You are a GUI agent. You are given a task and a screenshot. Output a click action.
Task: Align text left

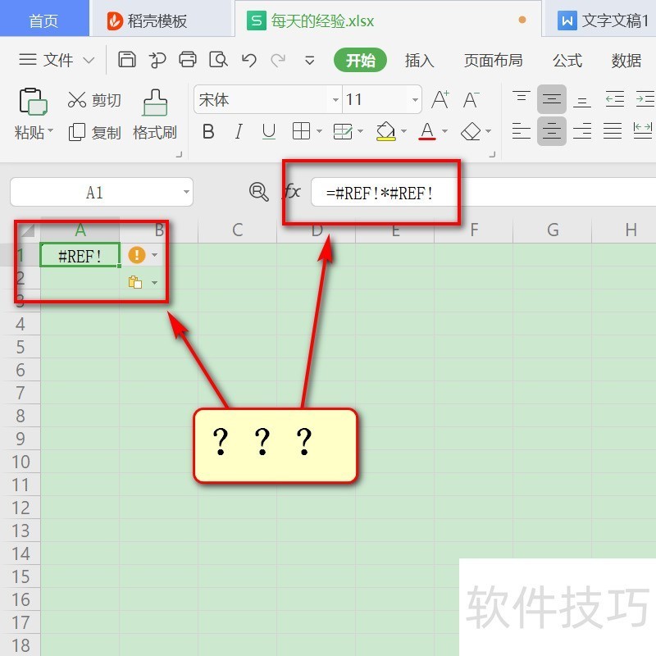pyautogui.click(x=522, y=131)
